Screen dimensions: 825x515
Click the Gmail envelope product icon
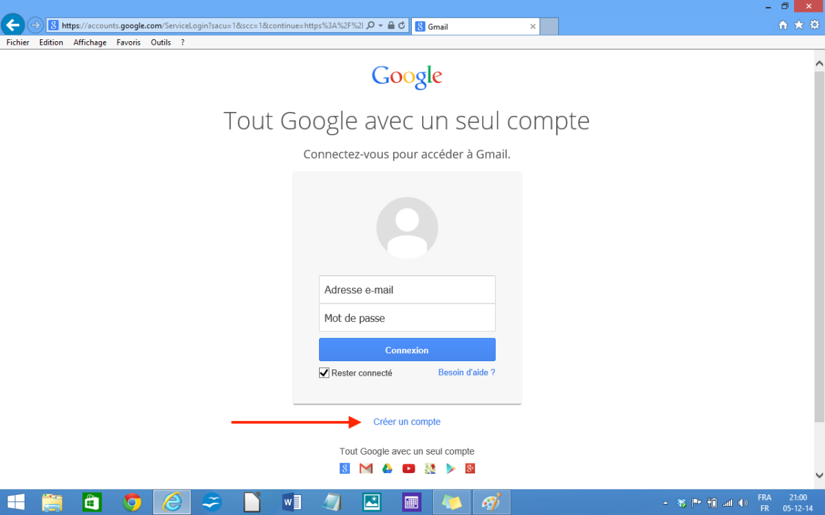pyautogui.click(x=366, y=468)
